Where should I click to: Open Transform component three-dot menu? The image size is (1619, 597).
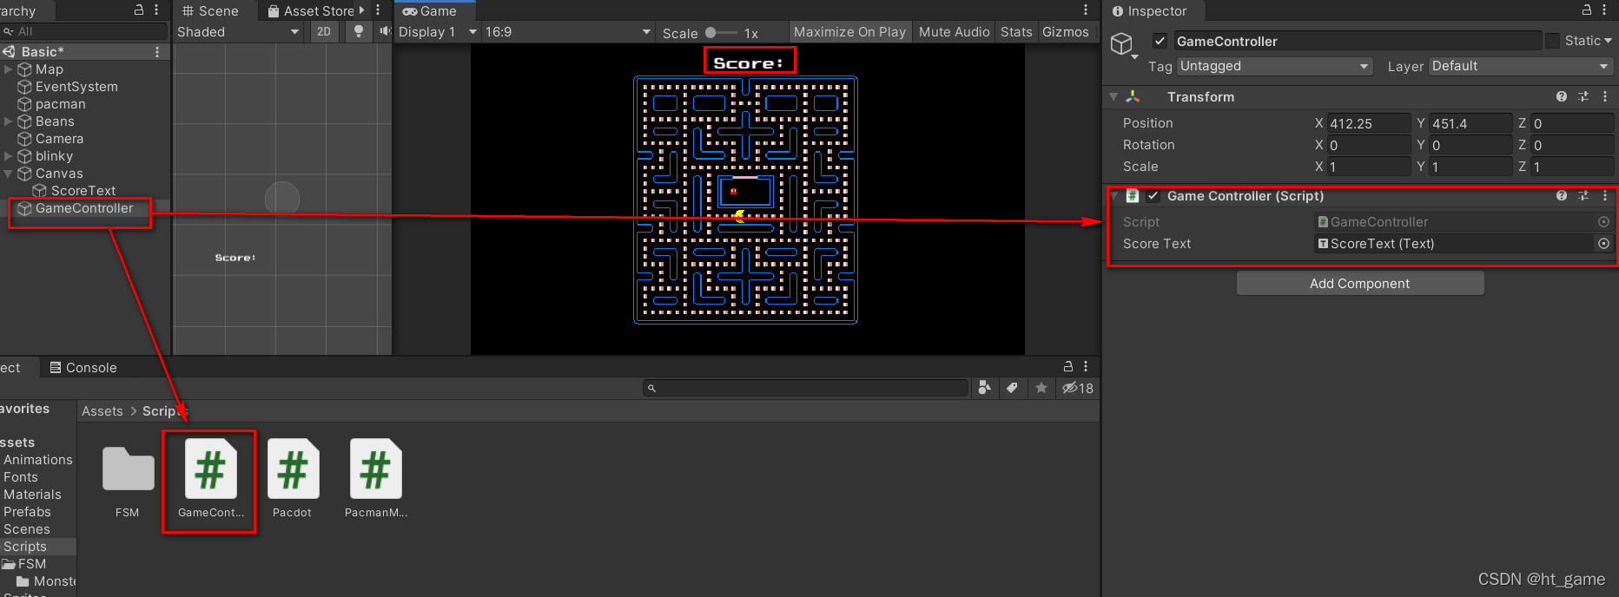tap(1605, 96)
